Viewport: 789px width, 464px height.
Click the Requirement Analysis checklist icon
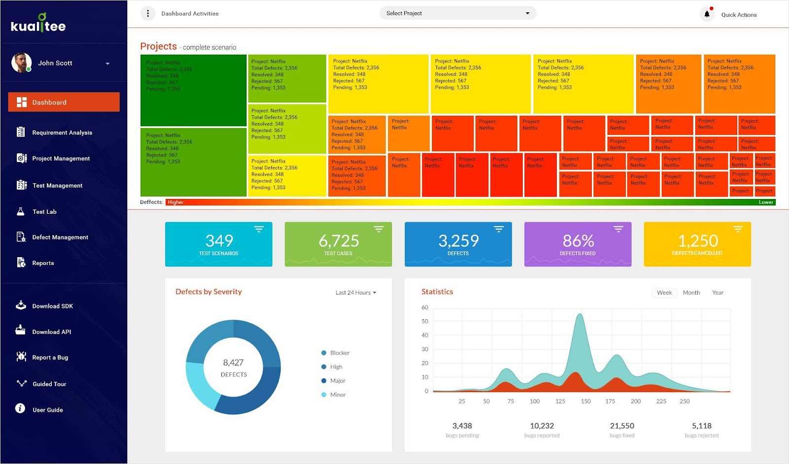[x=21, y=132]
